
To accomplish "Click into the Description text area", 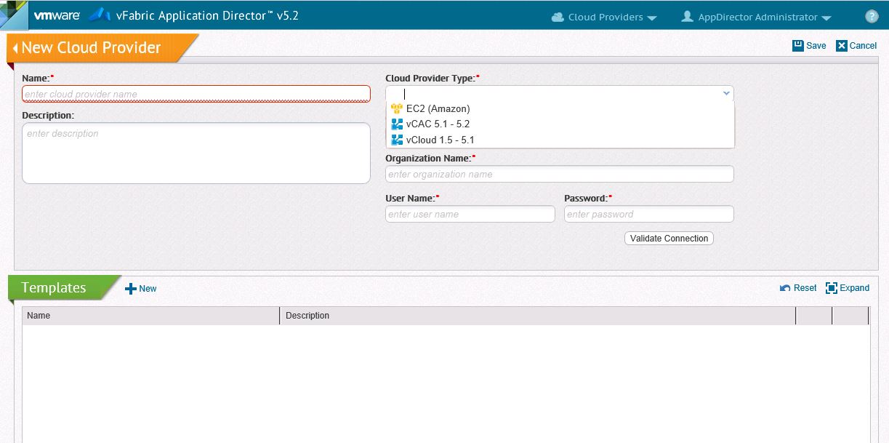I will [196, 153].
